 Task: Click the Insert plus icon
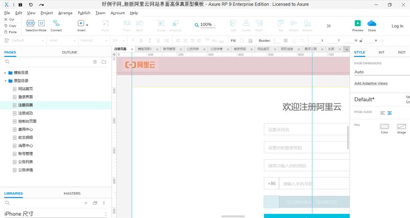81,23
